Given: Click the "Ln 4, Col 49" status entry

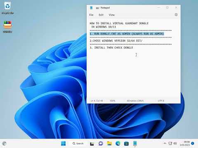Looking at the screenshot, I should click(x=97, y=101).
